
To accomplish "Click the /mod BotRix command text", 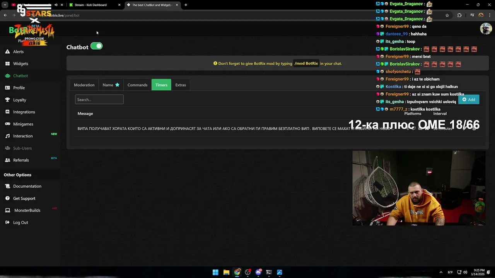I will [306, 63].
